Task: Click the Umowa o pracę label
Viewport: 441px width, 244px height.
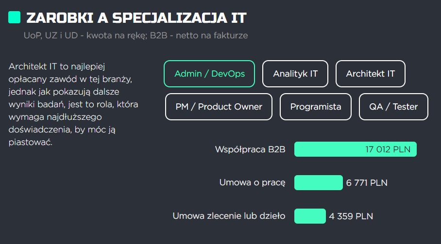Action: tap(252, 183)
